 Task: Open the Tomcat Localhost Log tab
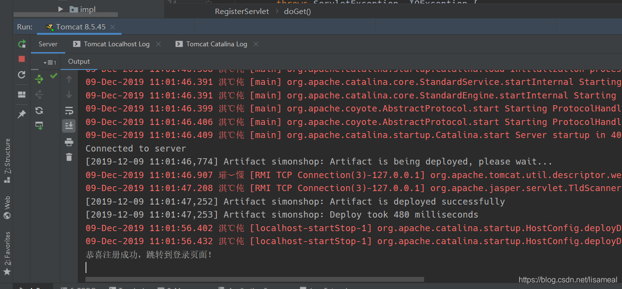[x=117, y=44]
